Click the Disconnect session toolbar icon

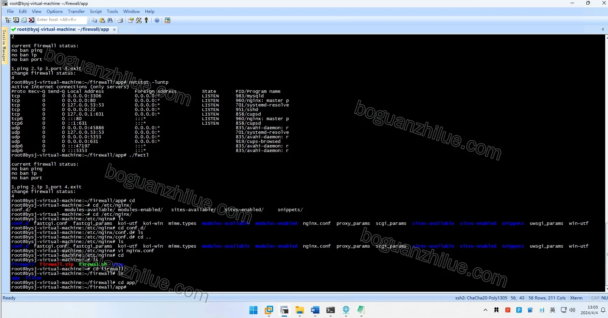tap(32, 20)
